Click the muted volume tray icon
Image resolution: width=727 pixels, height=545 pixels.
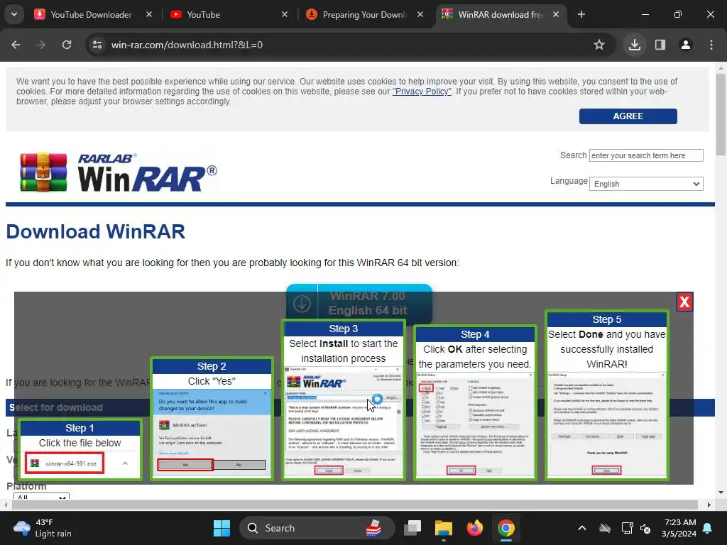(645, 528)
